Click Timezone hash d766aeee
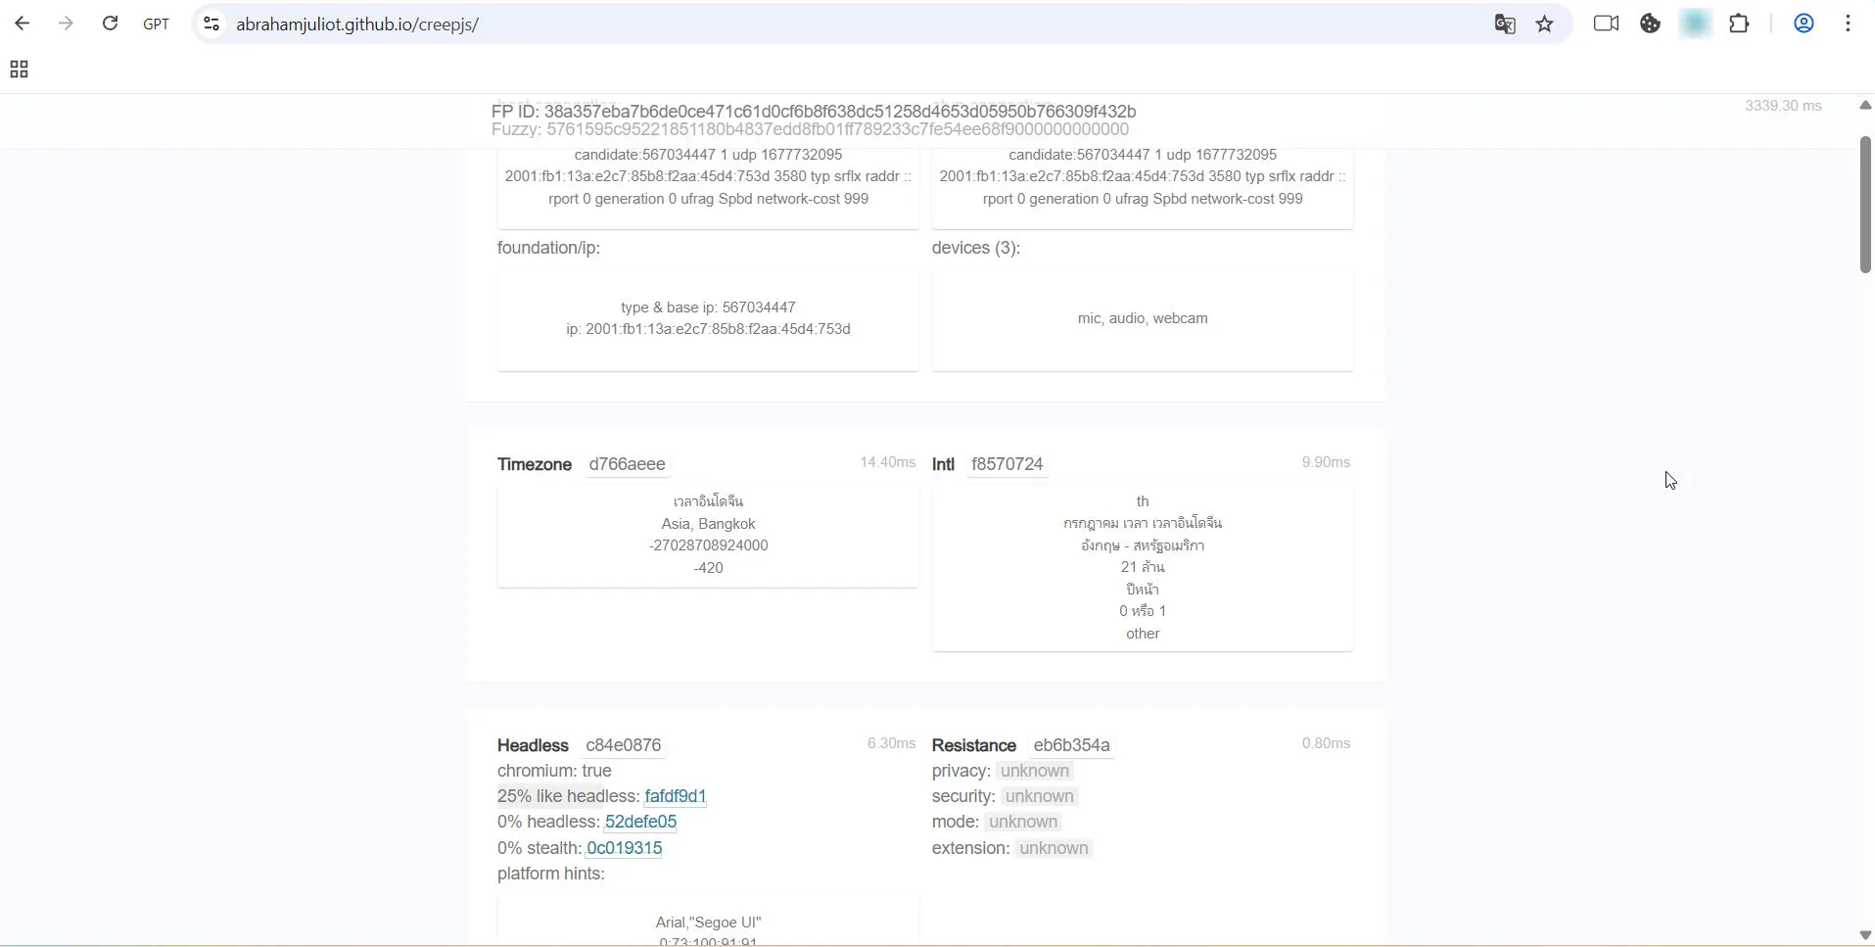The image size is (1875, 947). click(628, 464)
